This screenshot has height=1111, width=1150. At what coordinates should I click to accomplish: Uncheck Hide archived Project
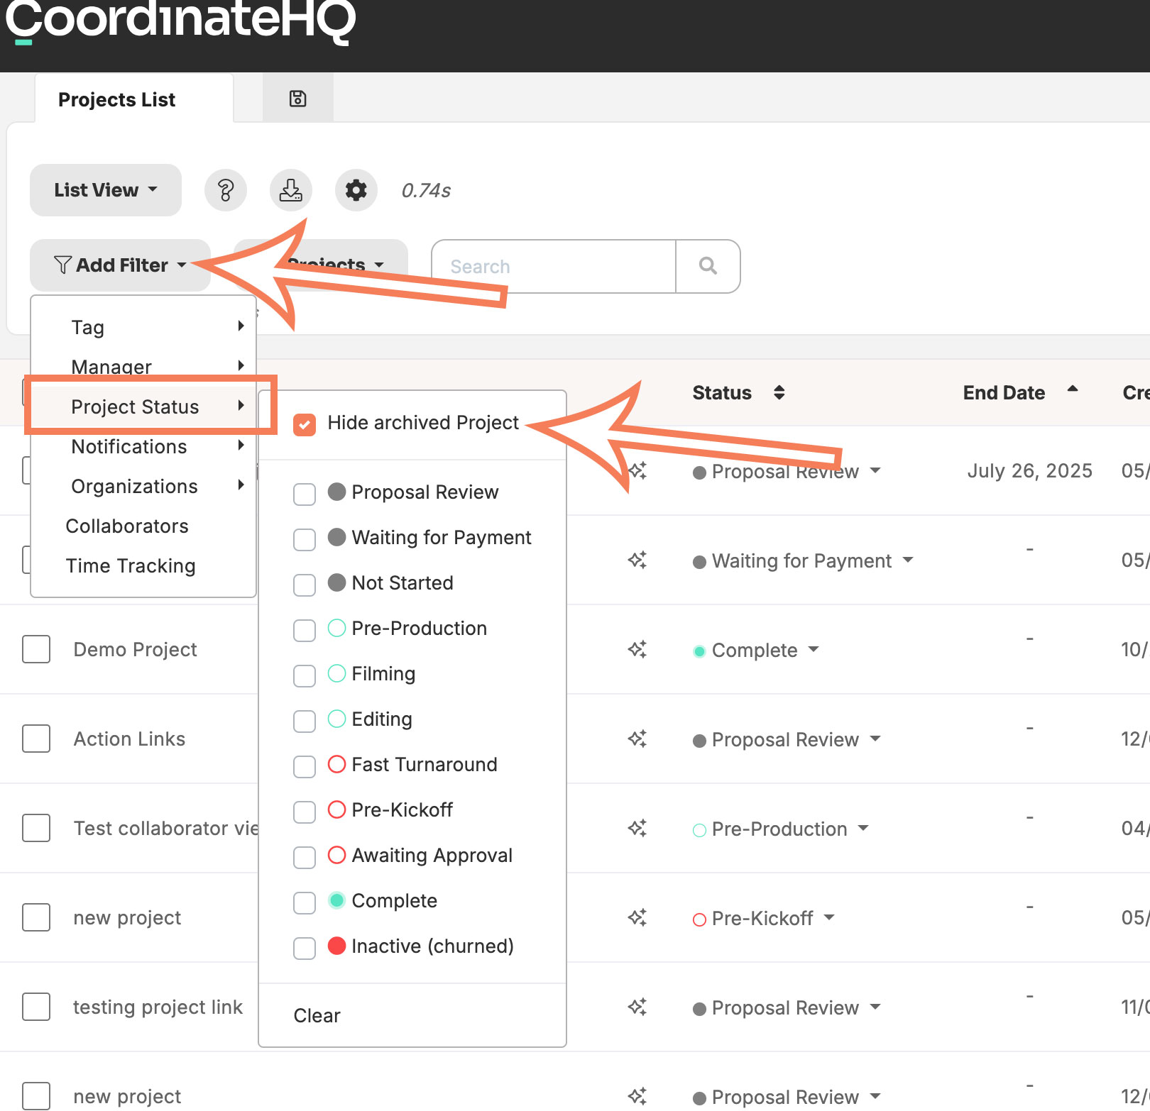(305, 424)
